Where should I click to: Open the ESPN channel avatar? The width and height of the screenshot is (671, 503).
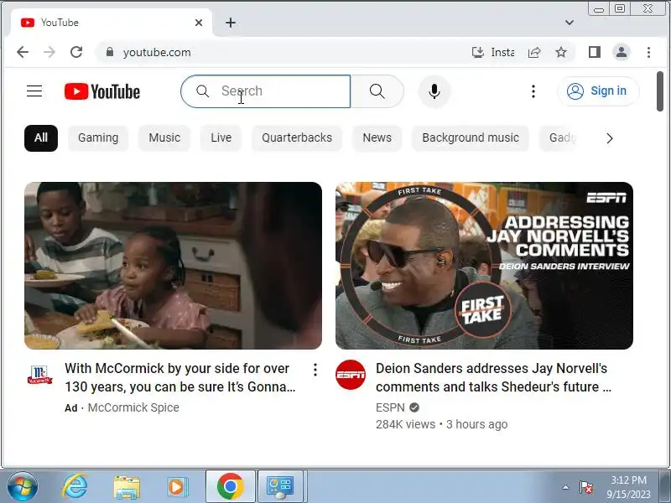click(351, 375)
